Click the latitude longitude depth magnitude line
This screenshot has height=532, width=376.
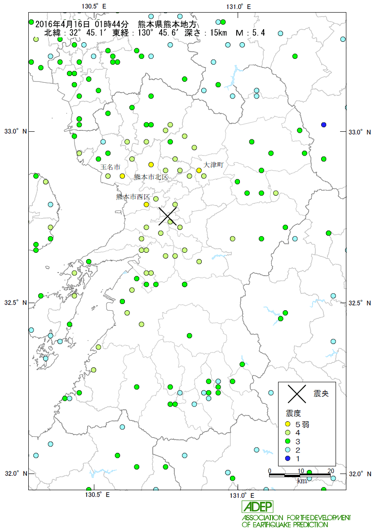(155, 33)
